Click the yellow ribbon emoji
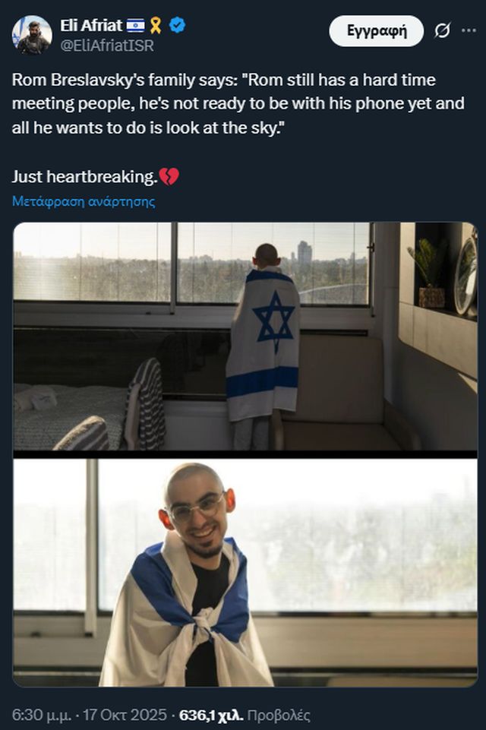 tap(156, 25)
